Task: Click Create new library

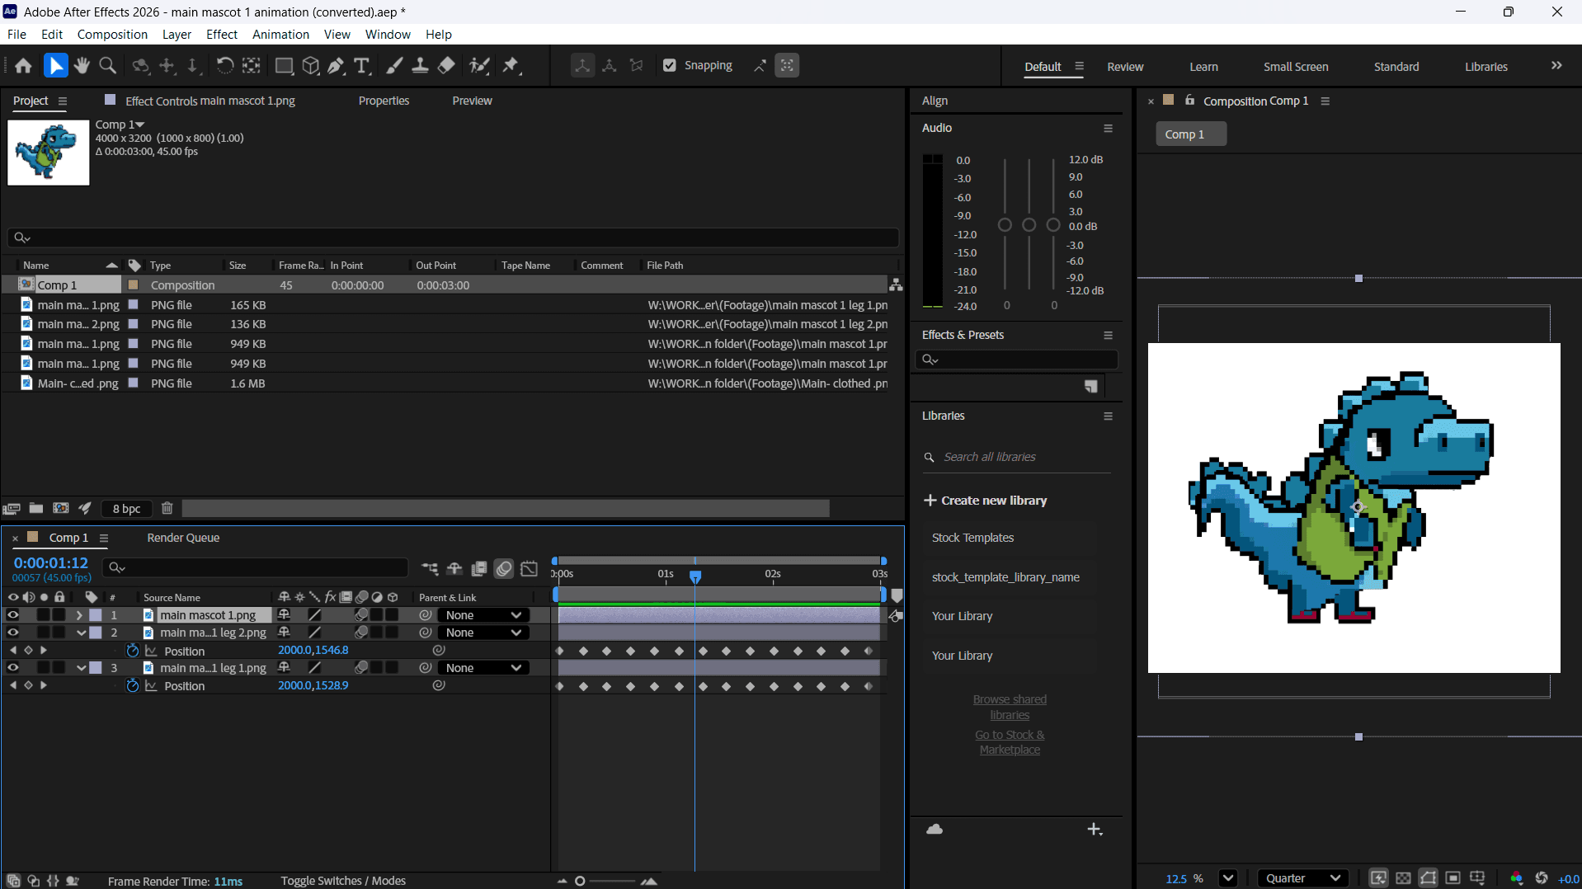Action: point(986,501)
